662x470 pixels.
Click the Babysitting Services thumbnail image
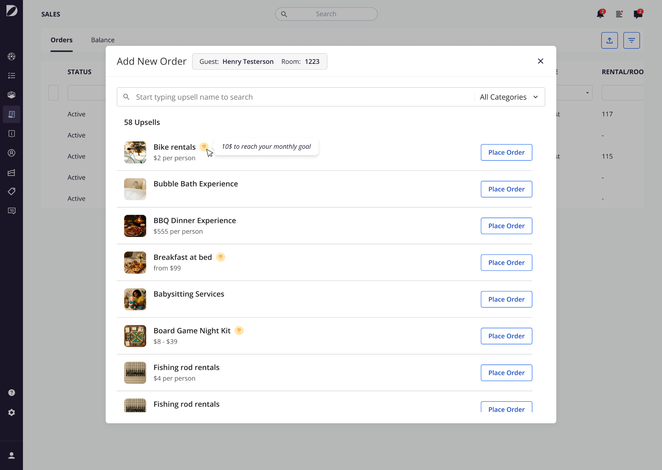click(135, 299)
